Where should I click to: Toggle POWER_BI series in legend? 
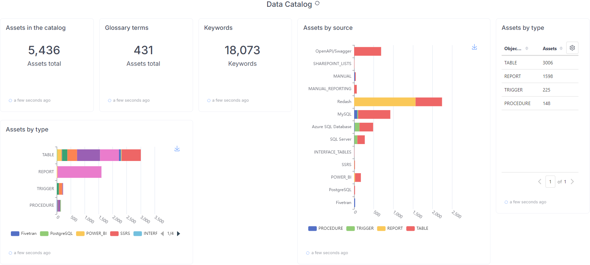pos(91,233)
